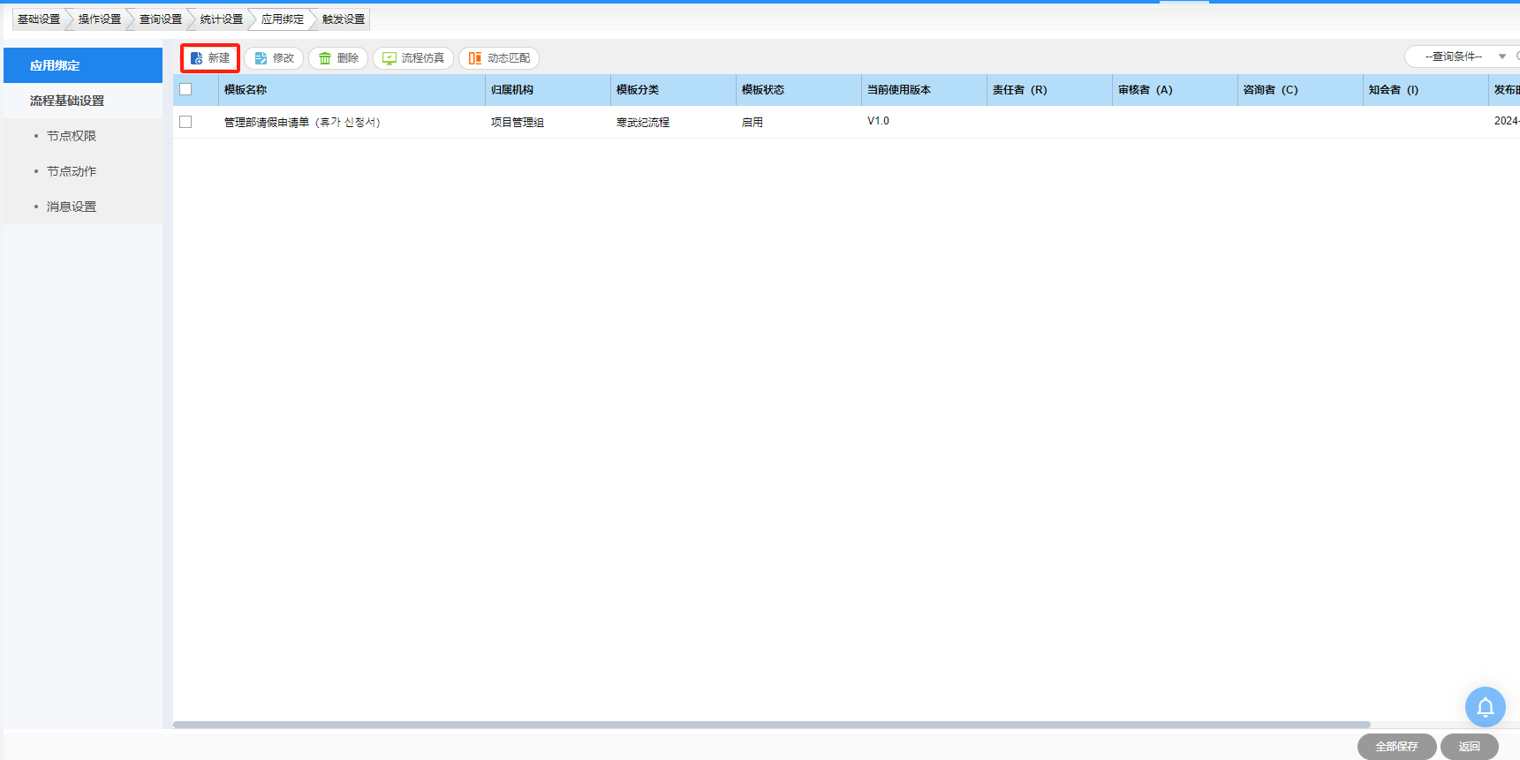Switch to the 基础设置 step tab
1520x760 pixels.
39,19
